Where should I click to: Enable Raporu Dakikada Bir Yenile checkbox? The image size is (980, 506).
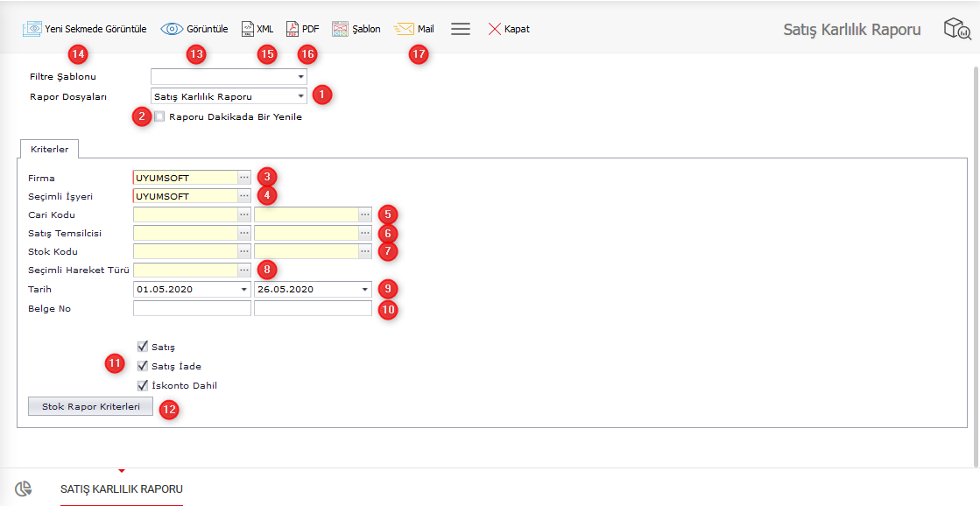(159, 116)
